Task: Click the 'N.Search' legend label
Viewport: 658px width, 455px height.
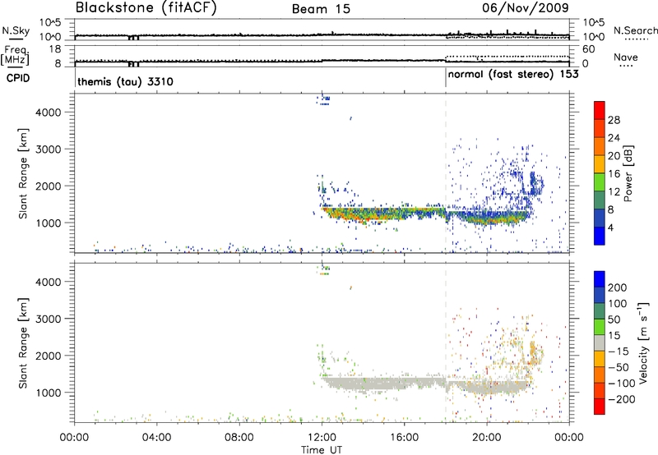Action: (635, 30)
